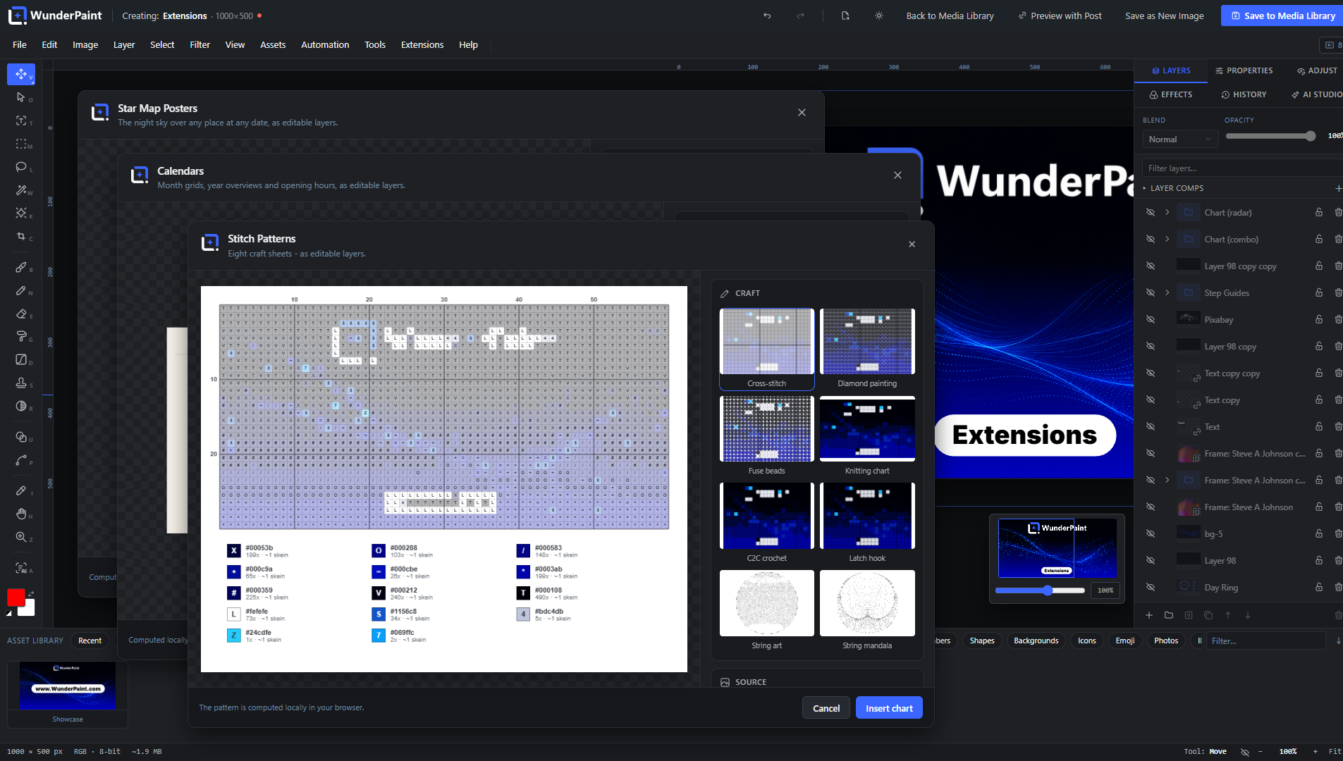Open the Normal blend mode dropdown
This screenshot has width=1343, height=761.
1180,140
